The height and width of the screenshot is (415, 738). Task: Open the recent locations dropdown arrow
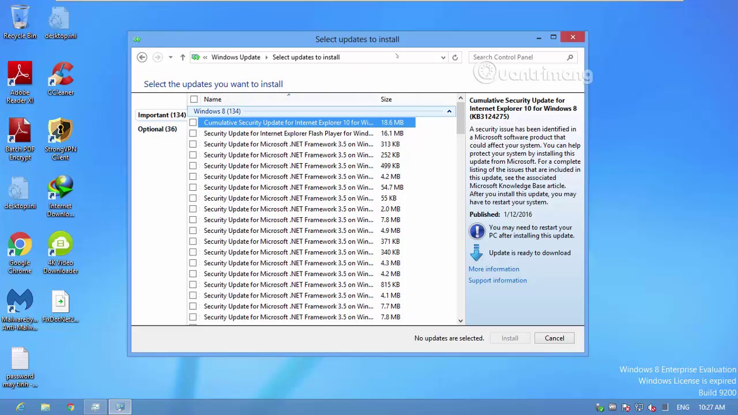pos(170,57)
